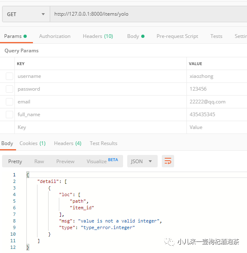Enable the password parameter checkbox
This screenshot has width=247, height=253.
click(x=9, y=89)
